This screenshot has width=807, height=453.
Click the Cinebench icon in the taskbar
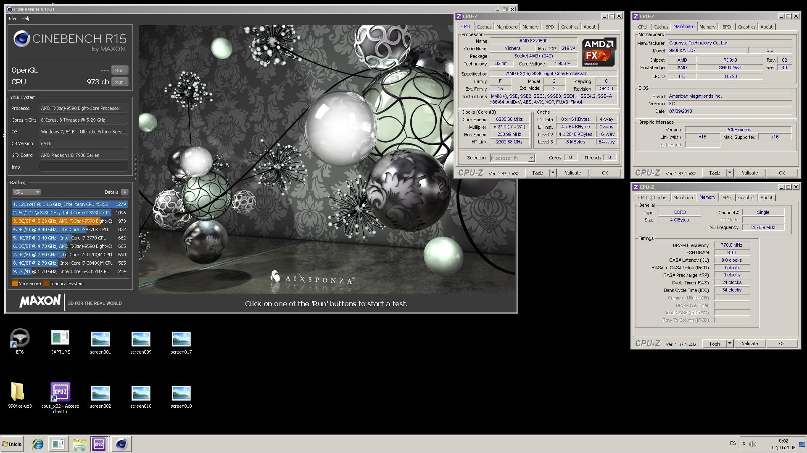click(121, 444)
